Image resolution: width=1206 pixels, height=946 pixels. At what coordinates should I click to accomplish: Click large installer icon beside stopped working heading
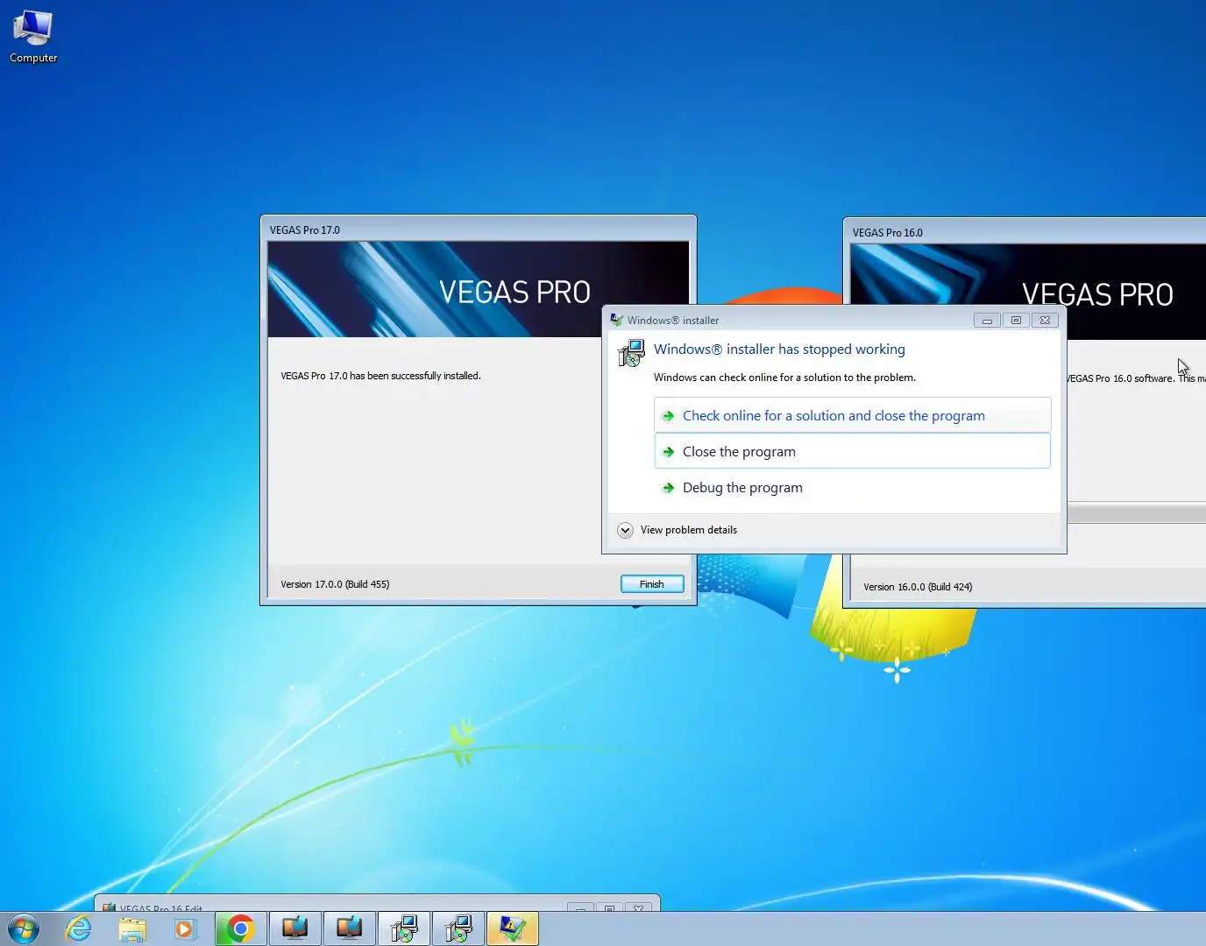(x=632, y=353)
